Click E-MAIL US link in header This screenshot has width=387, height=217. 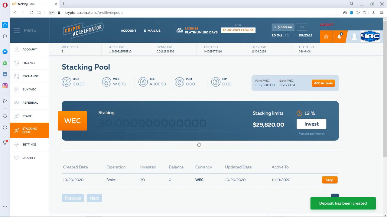click(x=152, y=30)
